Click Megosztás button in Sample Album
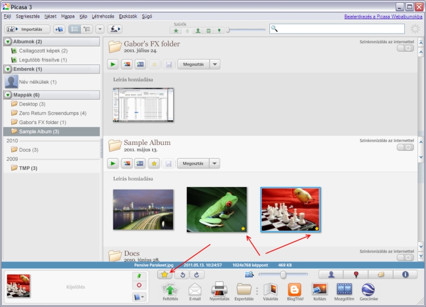The width and height of the screenshot is (426, 307). pyautogui.click(x=193, y=164)
